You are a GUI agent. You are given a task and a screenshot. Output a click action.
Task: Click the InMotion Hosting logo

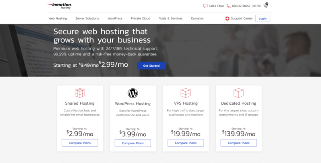(59, 6)
